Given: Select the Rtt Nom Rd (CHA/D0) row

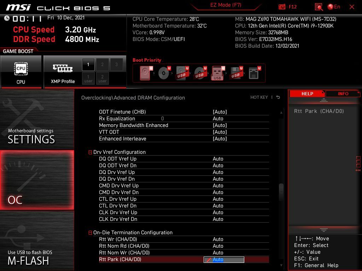Looking at the screenshot, I should click(184, 246).
